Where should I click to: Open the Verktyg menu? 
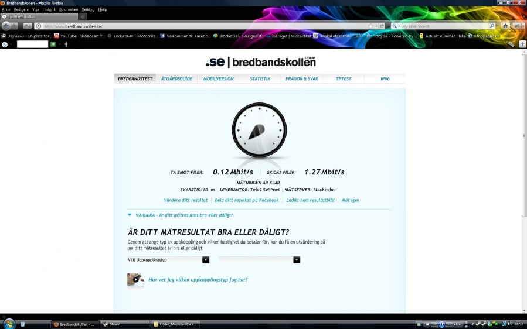tap(88, 9)
